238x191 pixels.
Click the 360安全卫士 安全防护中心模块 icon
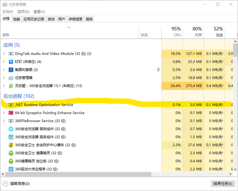[x=11, y=145]
